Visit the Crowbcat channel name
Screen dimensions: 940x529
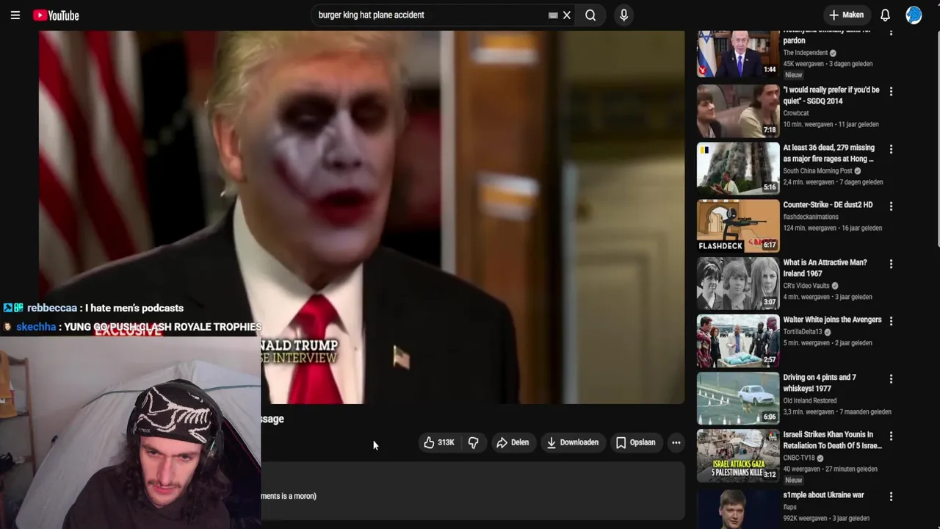tap(795, 113)
